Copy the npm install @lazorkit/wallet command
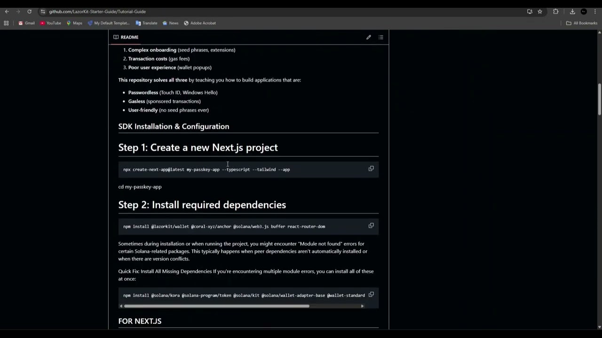This screenshot has width=602, height=338. 371,226
